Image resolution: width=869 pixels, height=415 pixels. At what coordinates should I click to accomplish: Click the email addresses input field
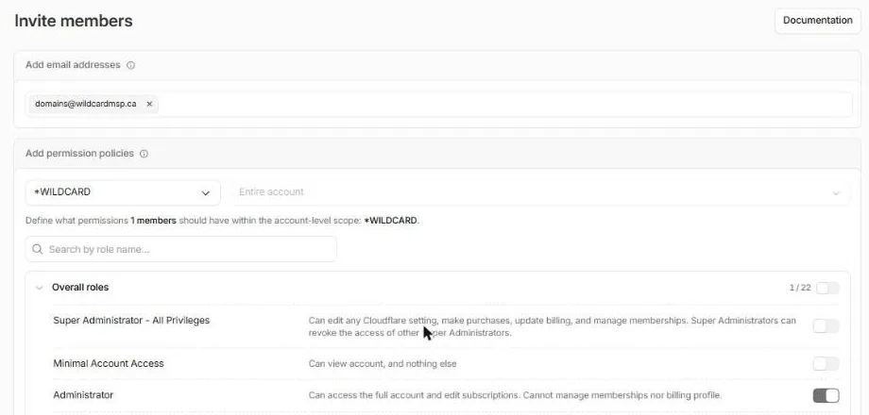(x=438, y=105)
